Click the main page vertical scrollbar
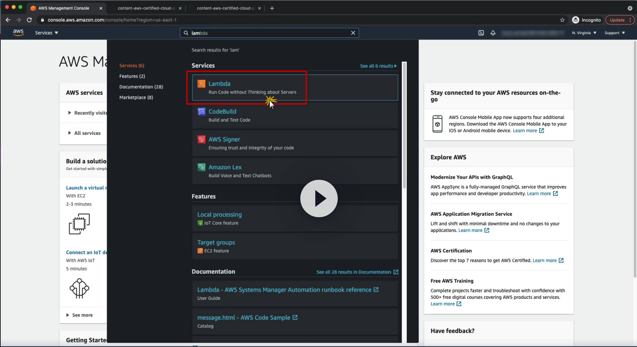Screen dimensions: 637x347 click(x=635, y=159)
